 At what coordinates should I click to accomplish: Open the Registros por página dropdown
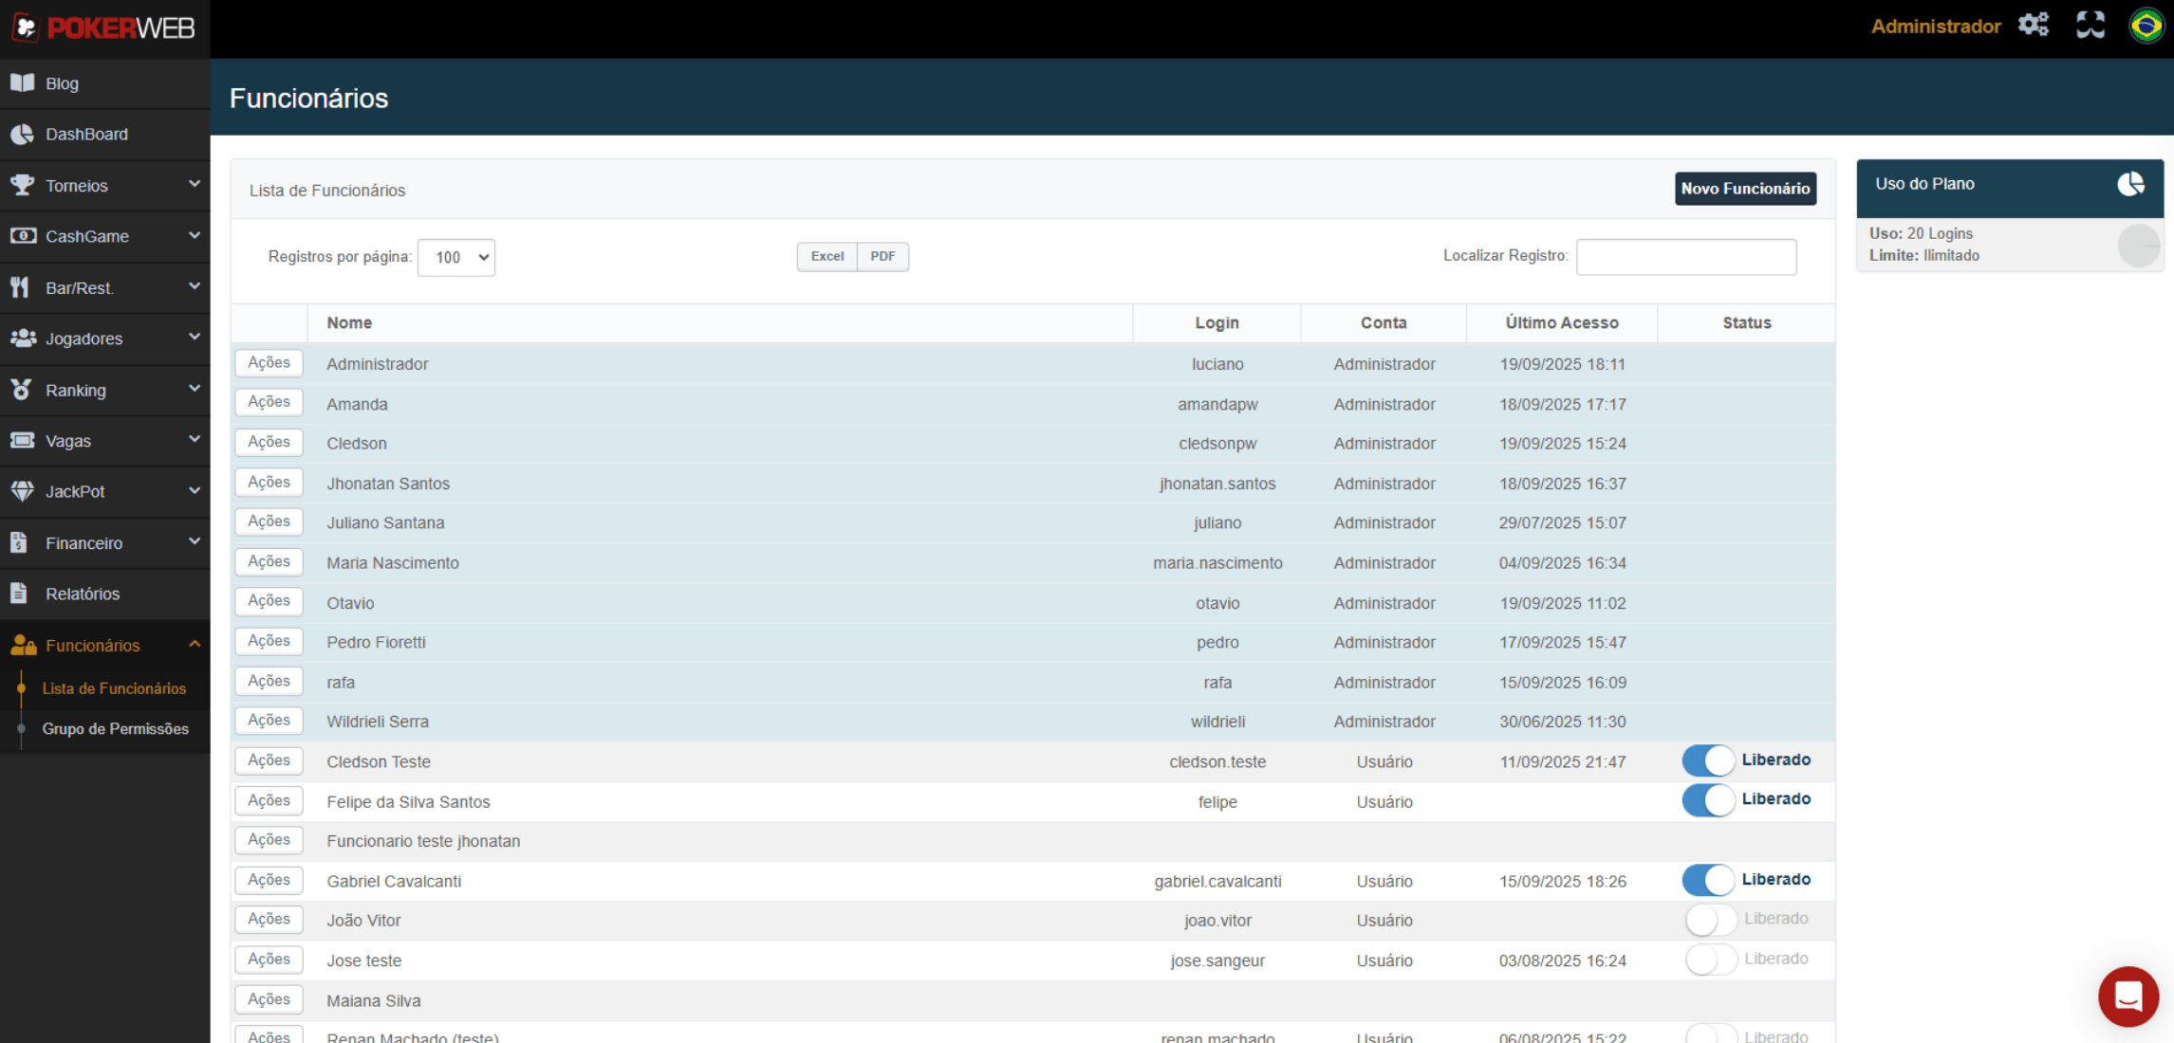click(456, 257)
